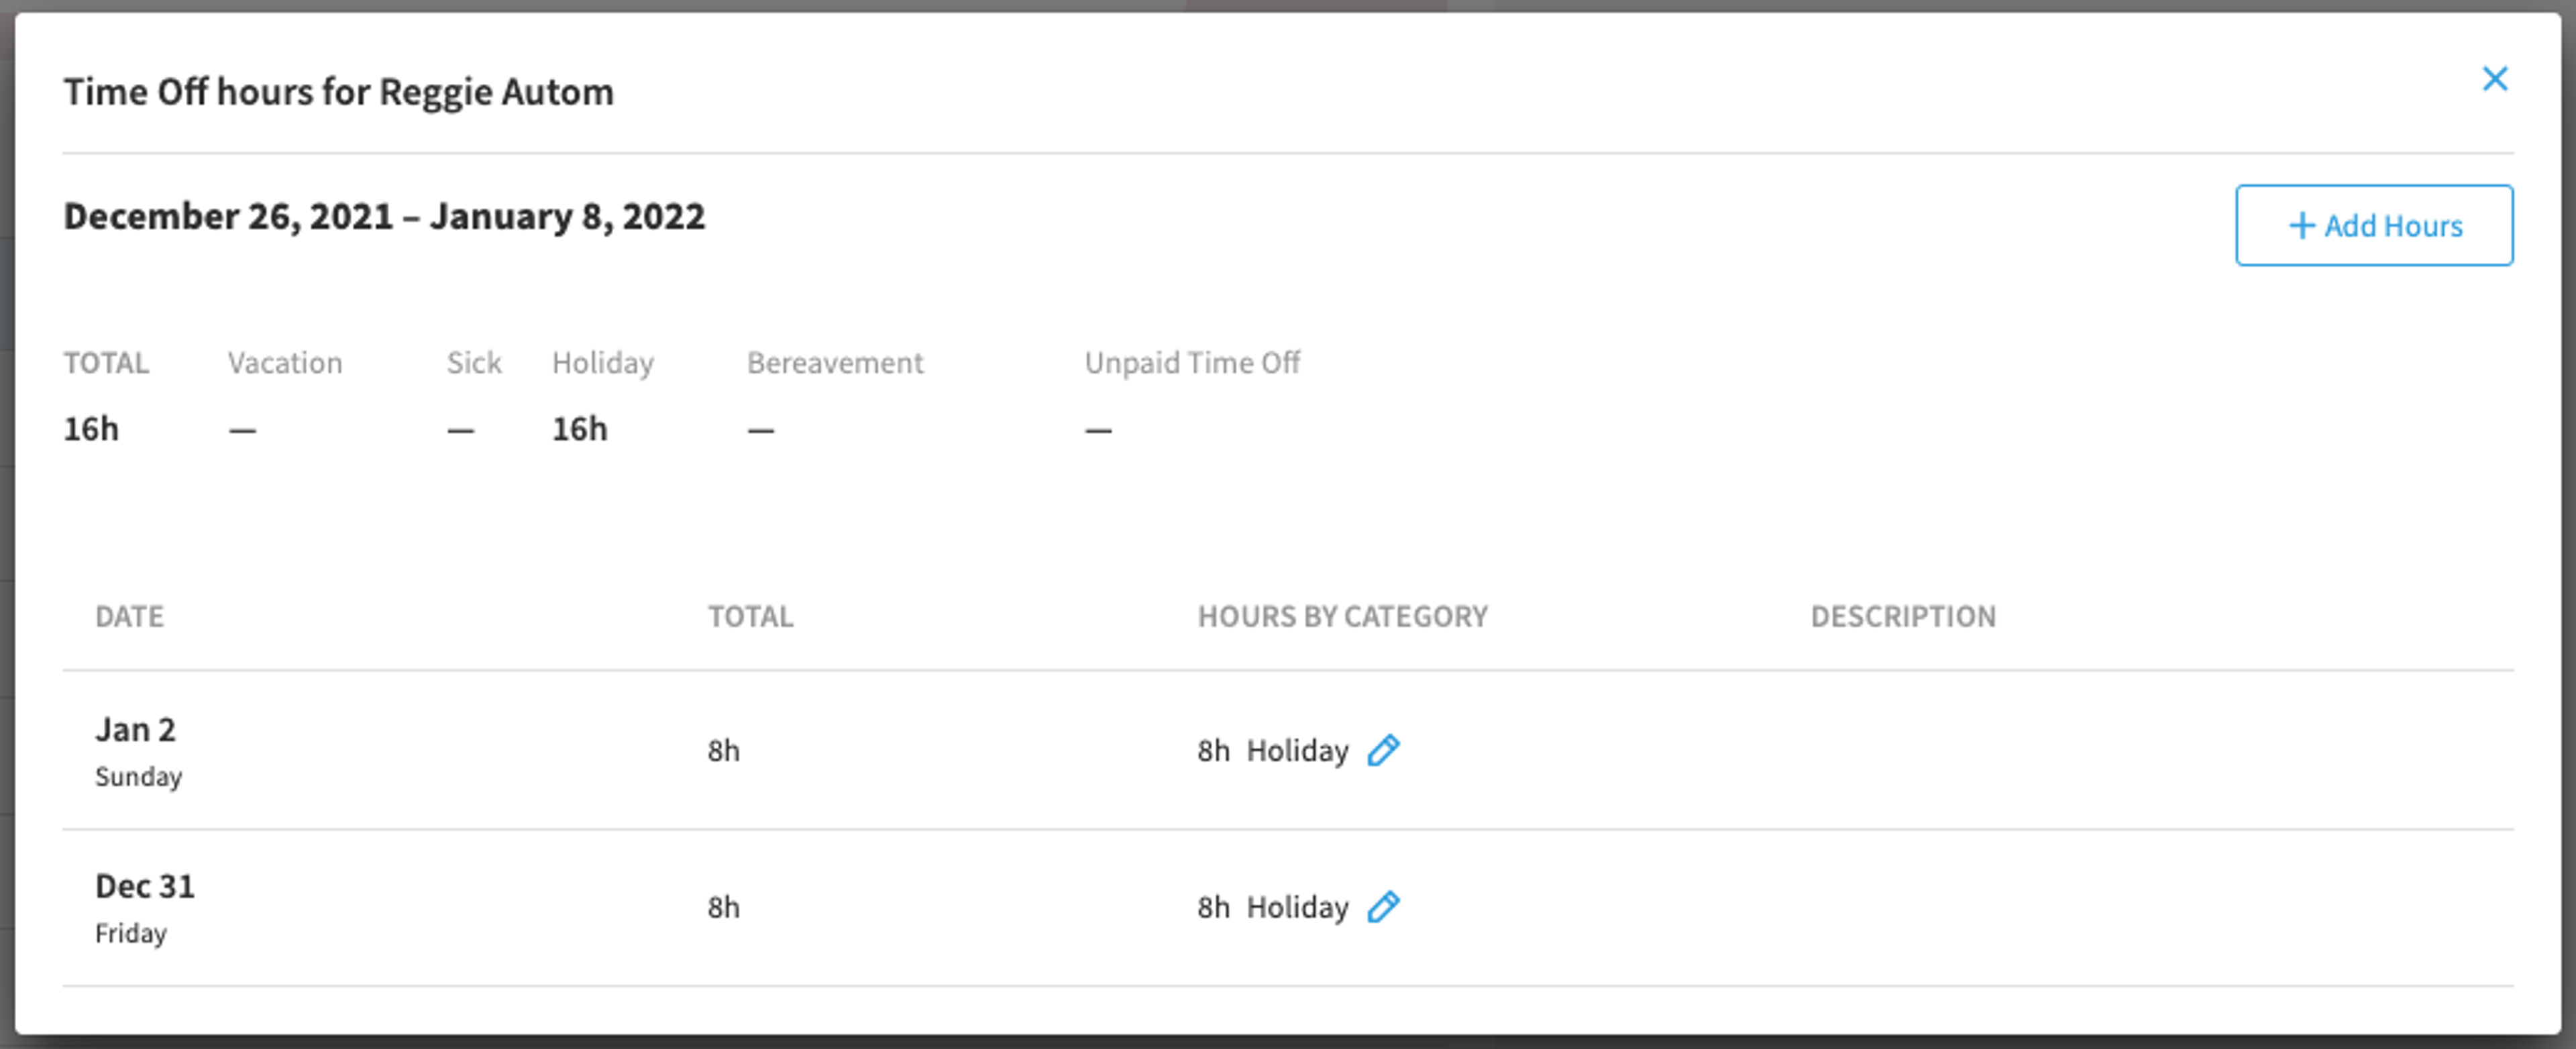The image size is (2576, 1049).
Task: Click the Holiday 16h summary value
Action: click(580, 429)
